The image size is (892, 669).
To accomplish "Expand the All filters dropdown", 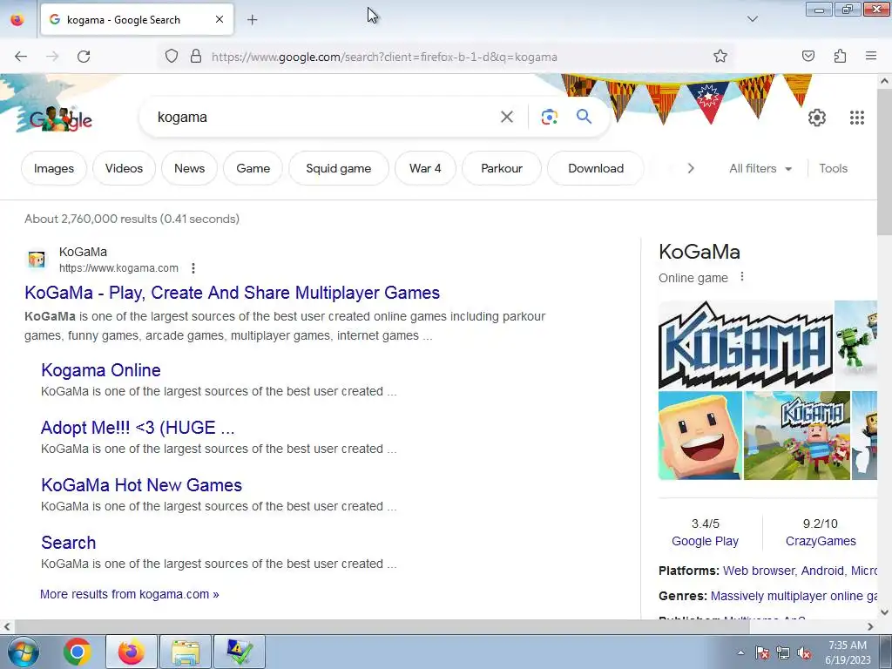I will (x=760, y=168).
